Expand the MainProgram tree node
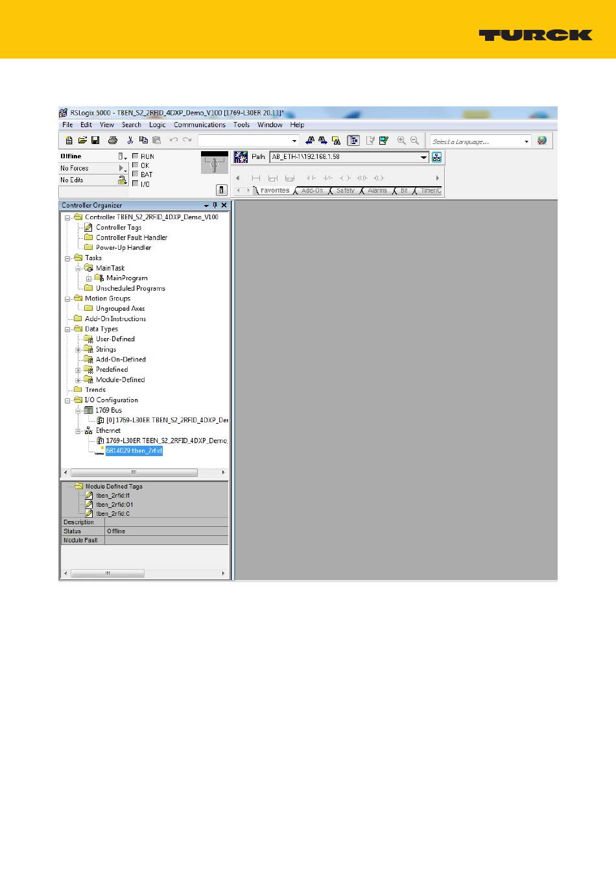Viewport: 616px width, 872px height. 89,279
